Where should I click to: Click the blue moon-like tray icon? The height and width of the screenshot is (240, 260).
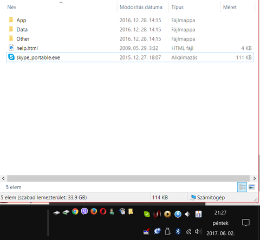[157, 231]
